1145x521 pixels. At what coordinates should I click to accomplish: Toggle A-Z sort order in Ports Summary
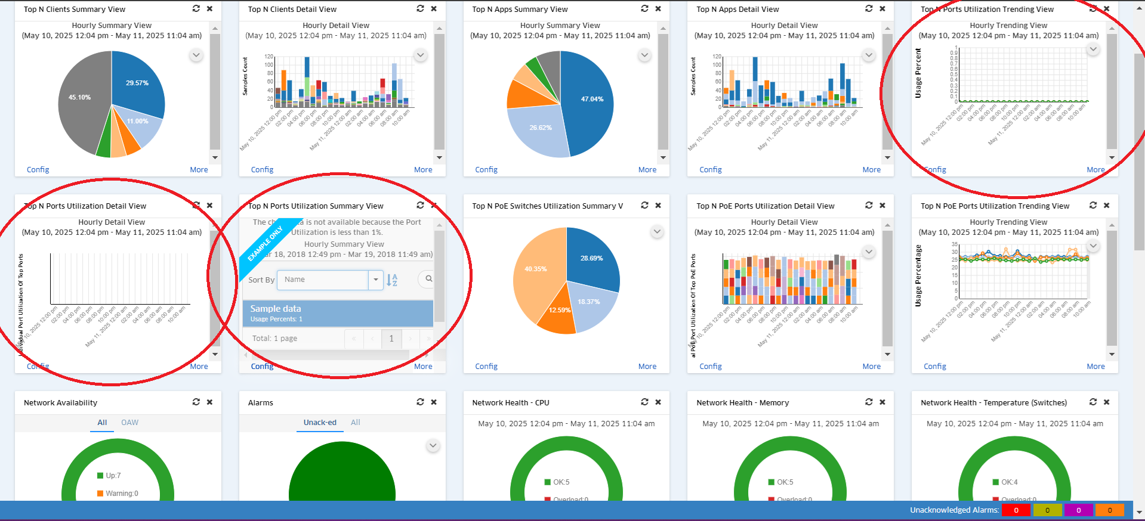pos(392,280)
